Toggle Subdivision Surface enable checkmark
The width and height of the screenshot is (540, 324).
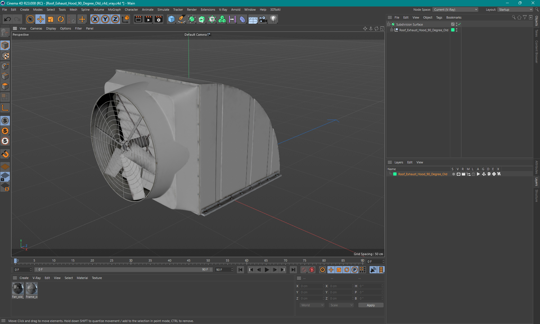pyautogui.click(x=459, y=24)
